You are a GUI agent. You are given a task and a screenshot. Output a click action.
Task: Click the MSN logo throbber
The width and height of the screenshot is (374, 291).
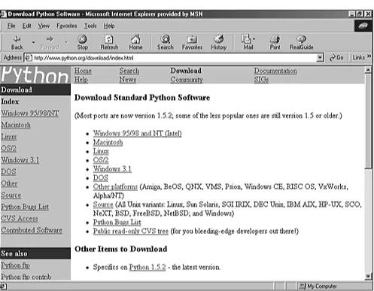[363, 26]
